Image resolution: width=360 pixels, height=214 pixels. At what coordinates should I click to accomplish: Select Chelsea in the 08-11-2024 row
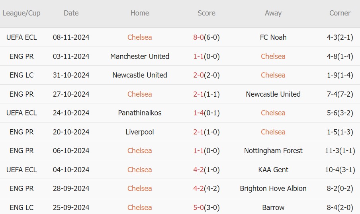(140, 37)
